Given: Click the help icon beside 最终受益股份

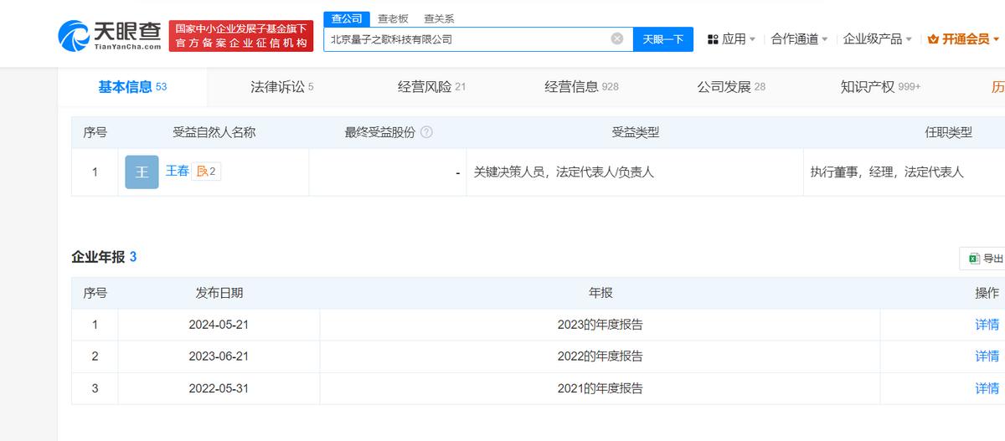Looking at the screenshot, I should pos(426,132).
